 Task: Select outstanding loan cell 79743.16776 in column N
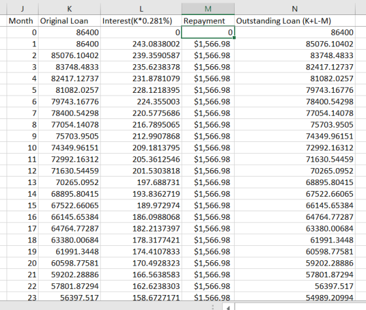[295, 90]
